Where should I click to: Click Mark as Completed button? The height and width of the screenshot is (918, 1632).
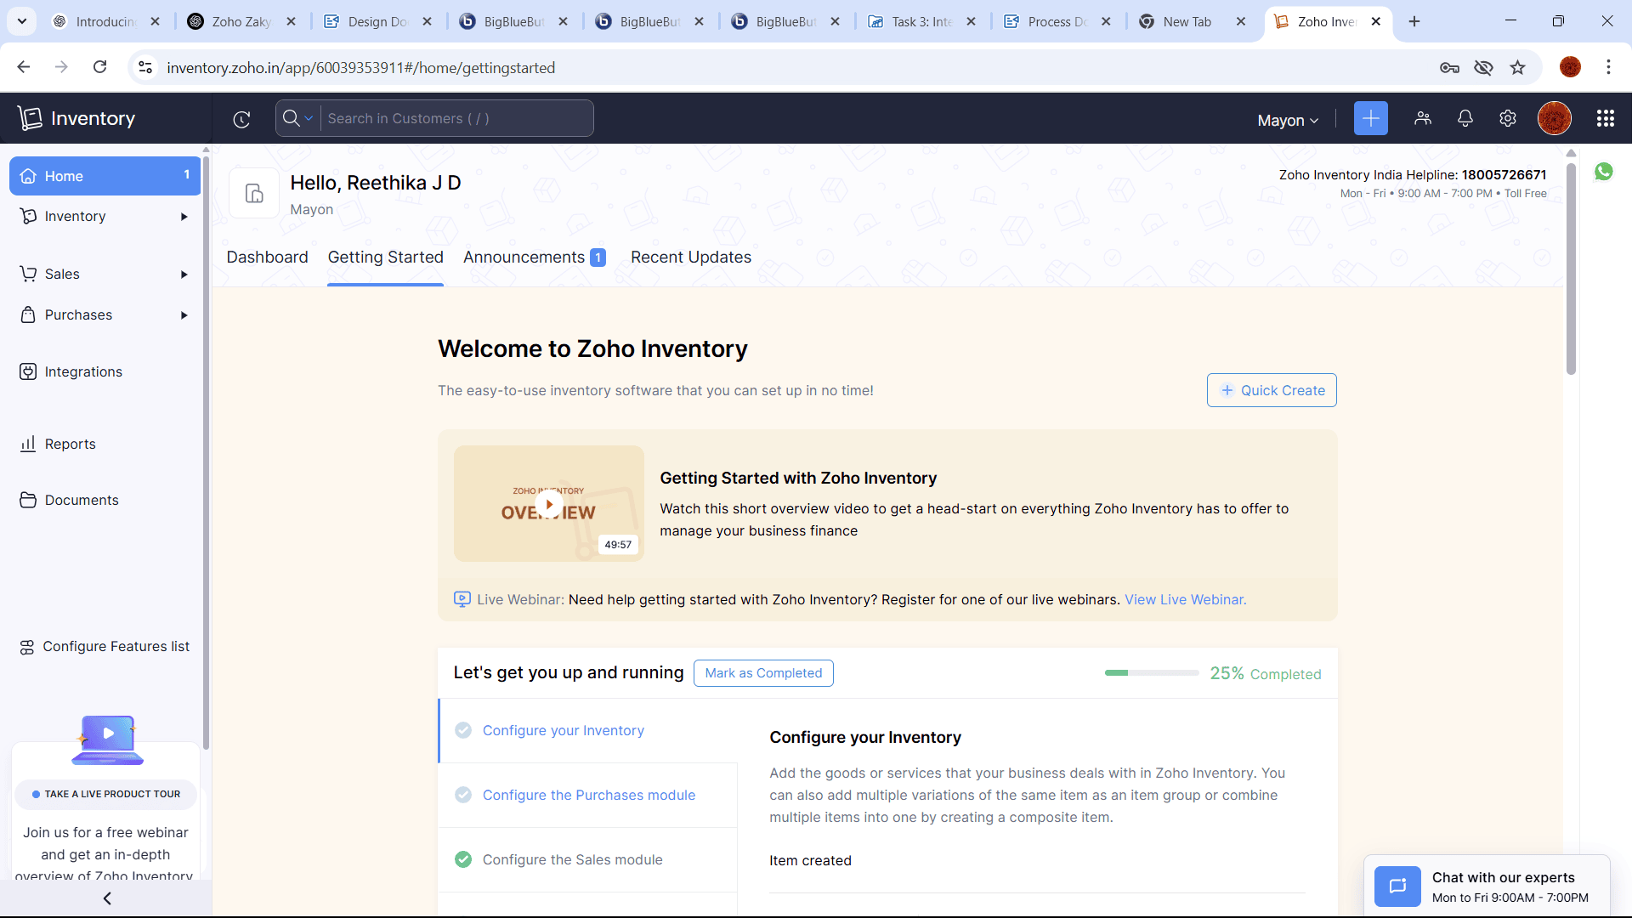[763, 673]
